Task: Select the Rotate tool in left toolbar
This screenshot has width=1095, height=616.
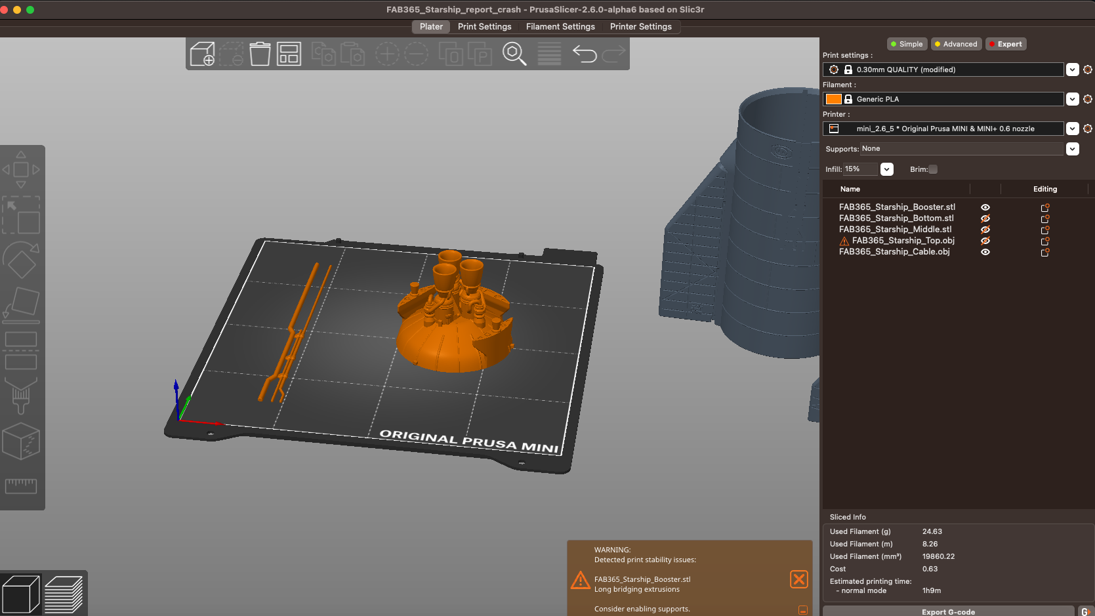Action: 21,260
